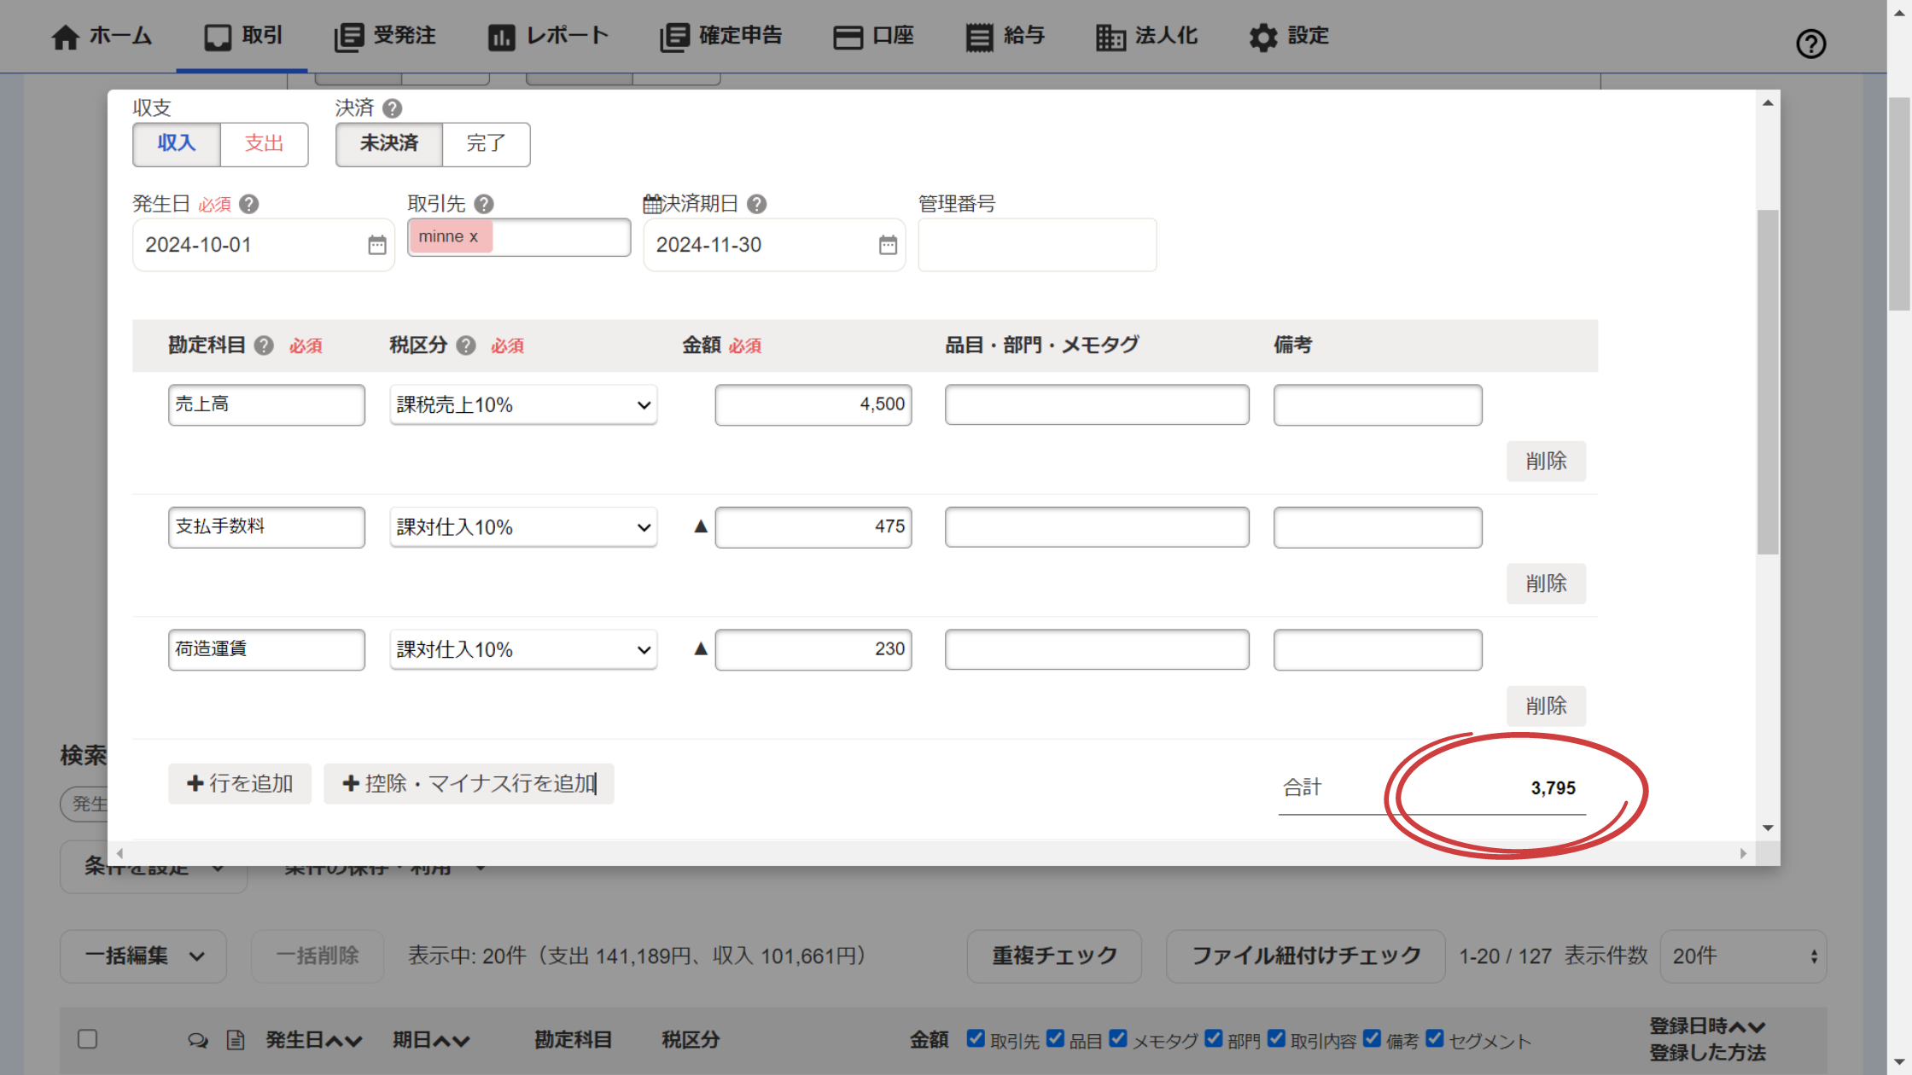
Task: Click the 設定 gear icon
Action: (1262, 37)
